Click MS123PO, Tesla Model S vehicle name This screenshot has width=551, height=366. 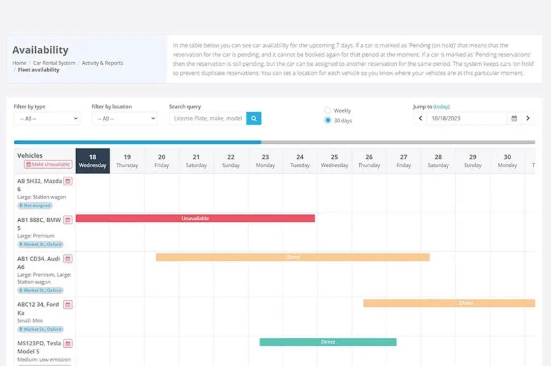click(x=39, y=347)
